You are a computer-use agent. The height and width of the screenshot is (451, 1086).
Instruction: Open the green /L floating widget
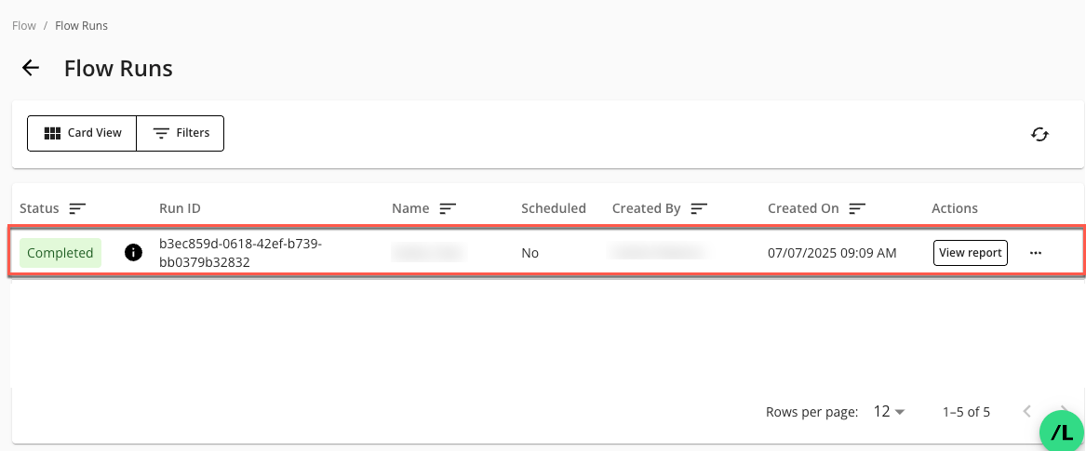[1061, 431]
